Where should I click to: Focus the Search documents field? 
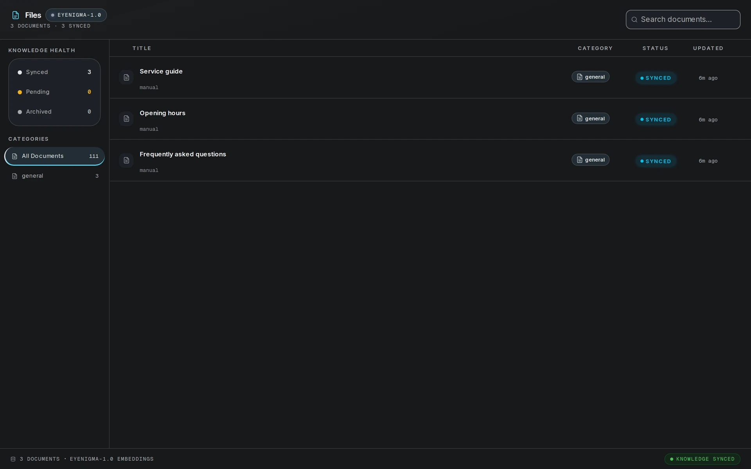pos(683,20)
